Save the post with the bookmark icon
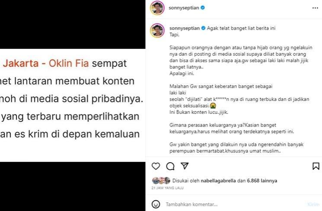This screenshot has height=211, width=322. point(316,166)
